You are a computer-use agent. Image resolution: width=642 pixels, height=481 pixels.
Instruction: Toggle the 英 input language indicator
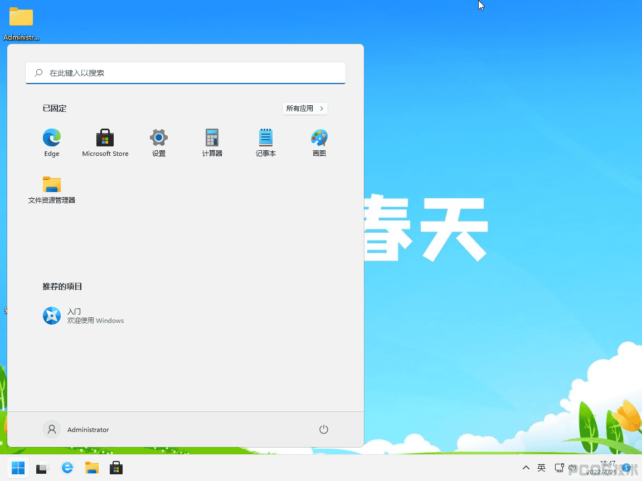click(541, 468)
